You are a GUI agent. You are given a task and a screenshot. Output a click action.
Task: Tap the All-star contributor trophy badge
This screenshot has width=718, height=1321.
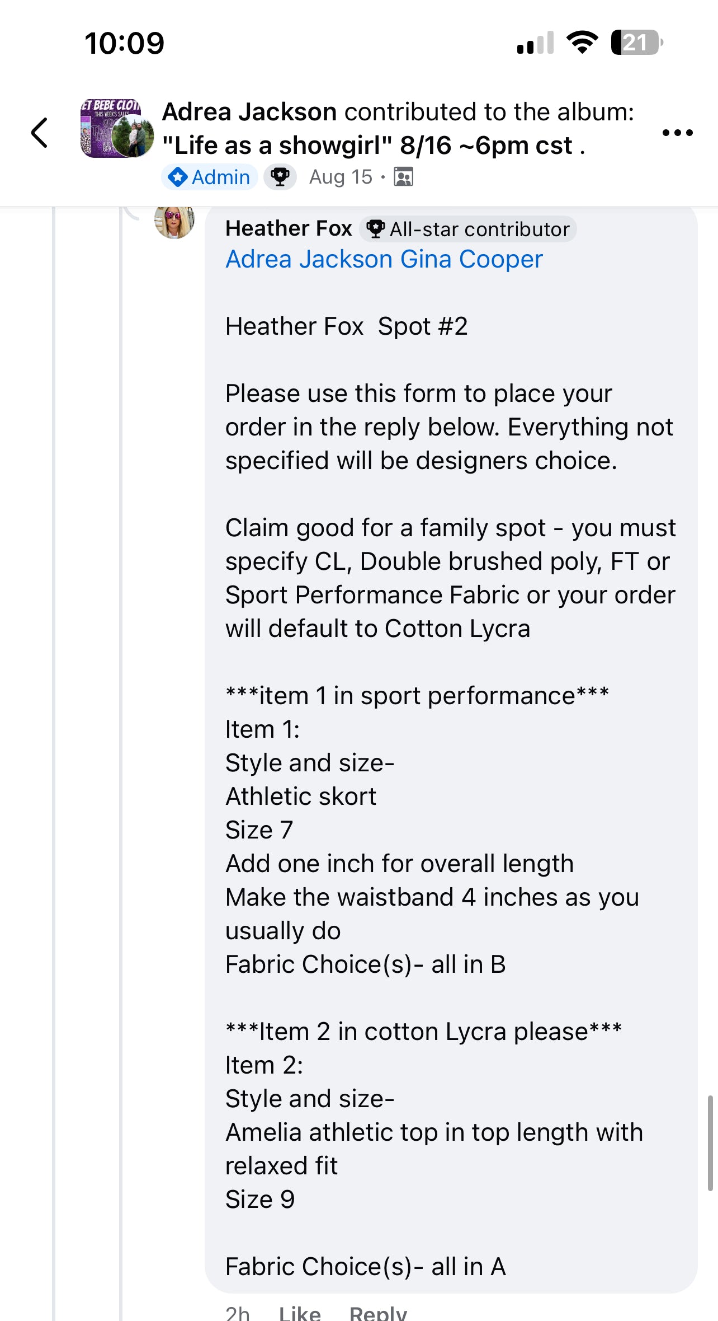[467, 229]
